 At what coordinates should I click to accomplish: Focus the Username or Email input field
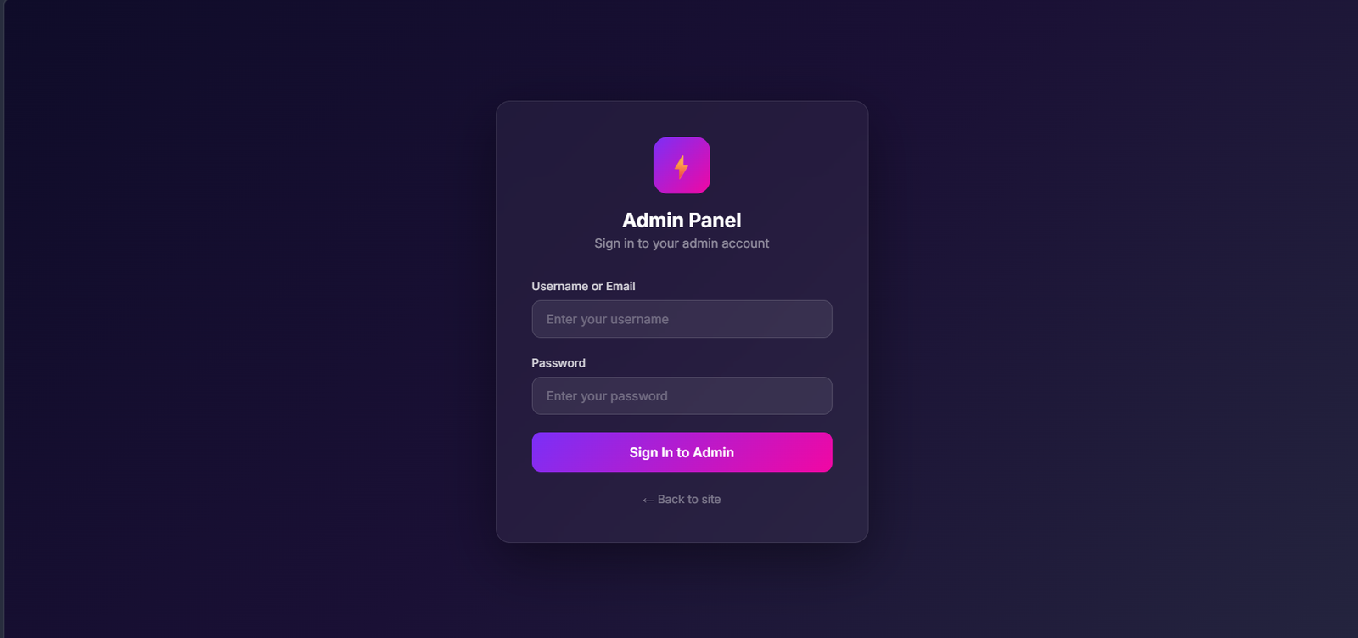(x=682, y=319)
